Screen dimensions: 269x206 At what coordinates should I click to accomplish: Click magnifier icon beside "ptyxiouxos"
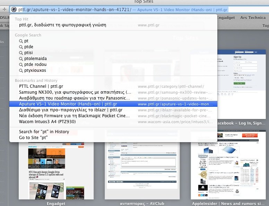coord(21,70)
